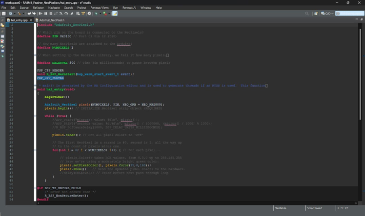This screenshot has width=365, height=216.
Task: Maximize the editor area with the top-right editor button
Action: click(362, 20)
